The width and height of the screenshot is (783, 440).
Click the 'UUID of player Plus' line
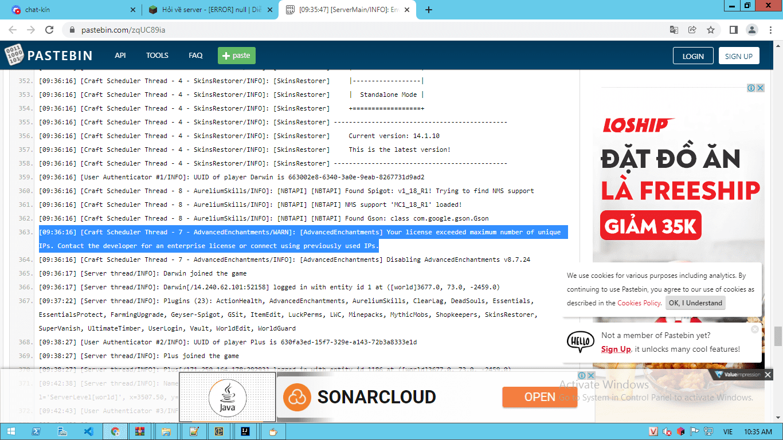(228, 342)
